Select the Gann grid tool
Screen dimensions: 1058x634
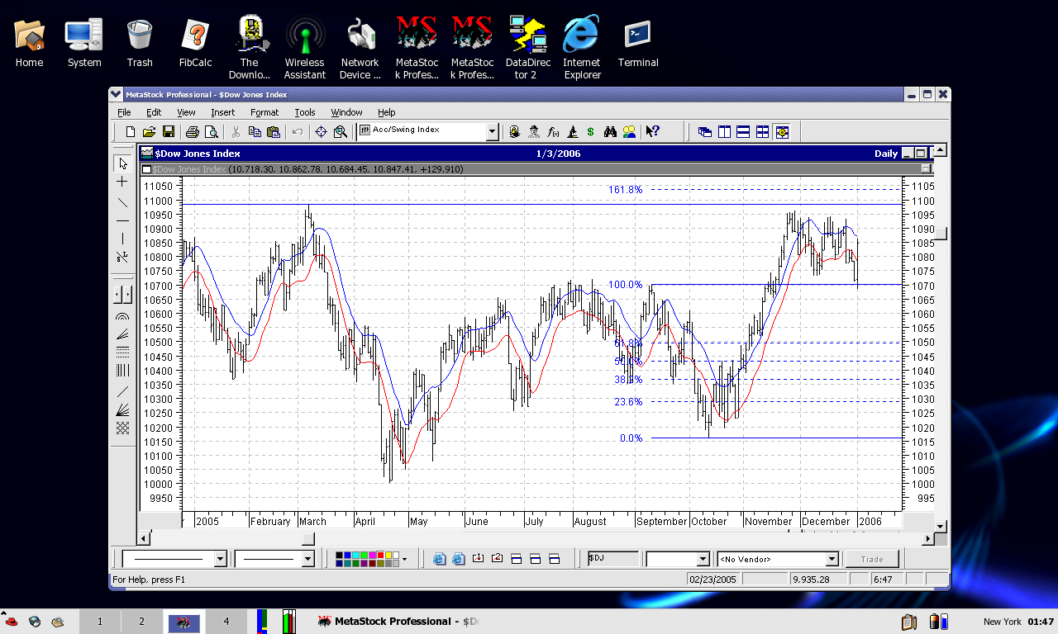122,428
